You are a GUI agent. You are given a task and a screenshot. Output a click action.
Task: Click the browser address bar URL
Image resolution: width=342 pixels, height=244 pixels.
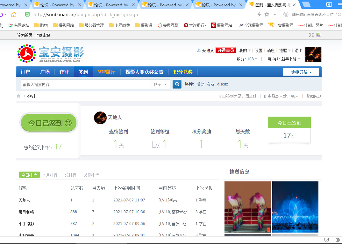coord(86,15)
